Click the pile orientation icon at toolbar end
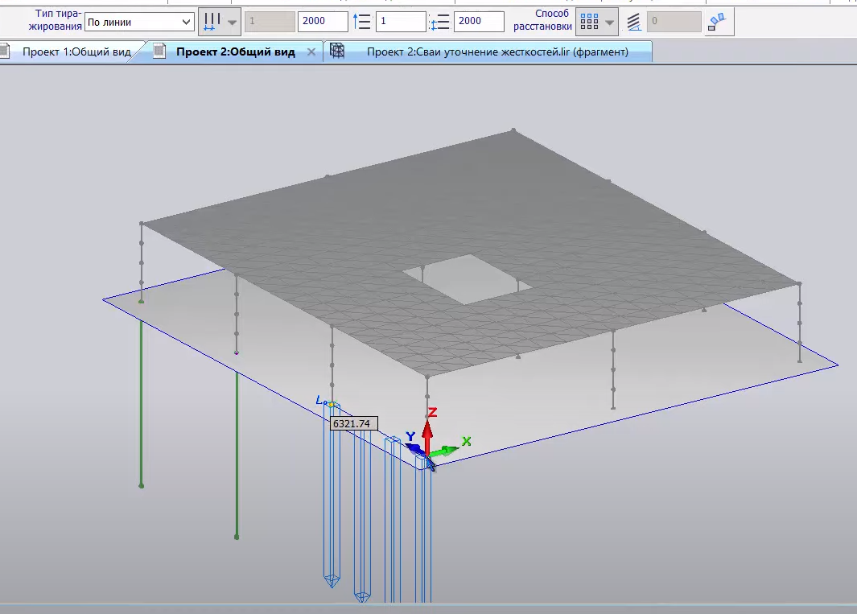The width and height of the screenshot is (857, 614). (716, 22)
